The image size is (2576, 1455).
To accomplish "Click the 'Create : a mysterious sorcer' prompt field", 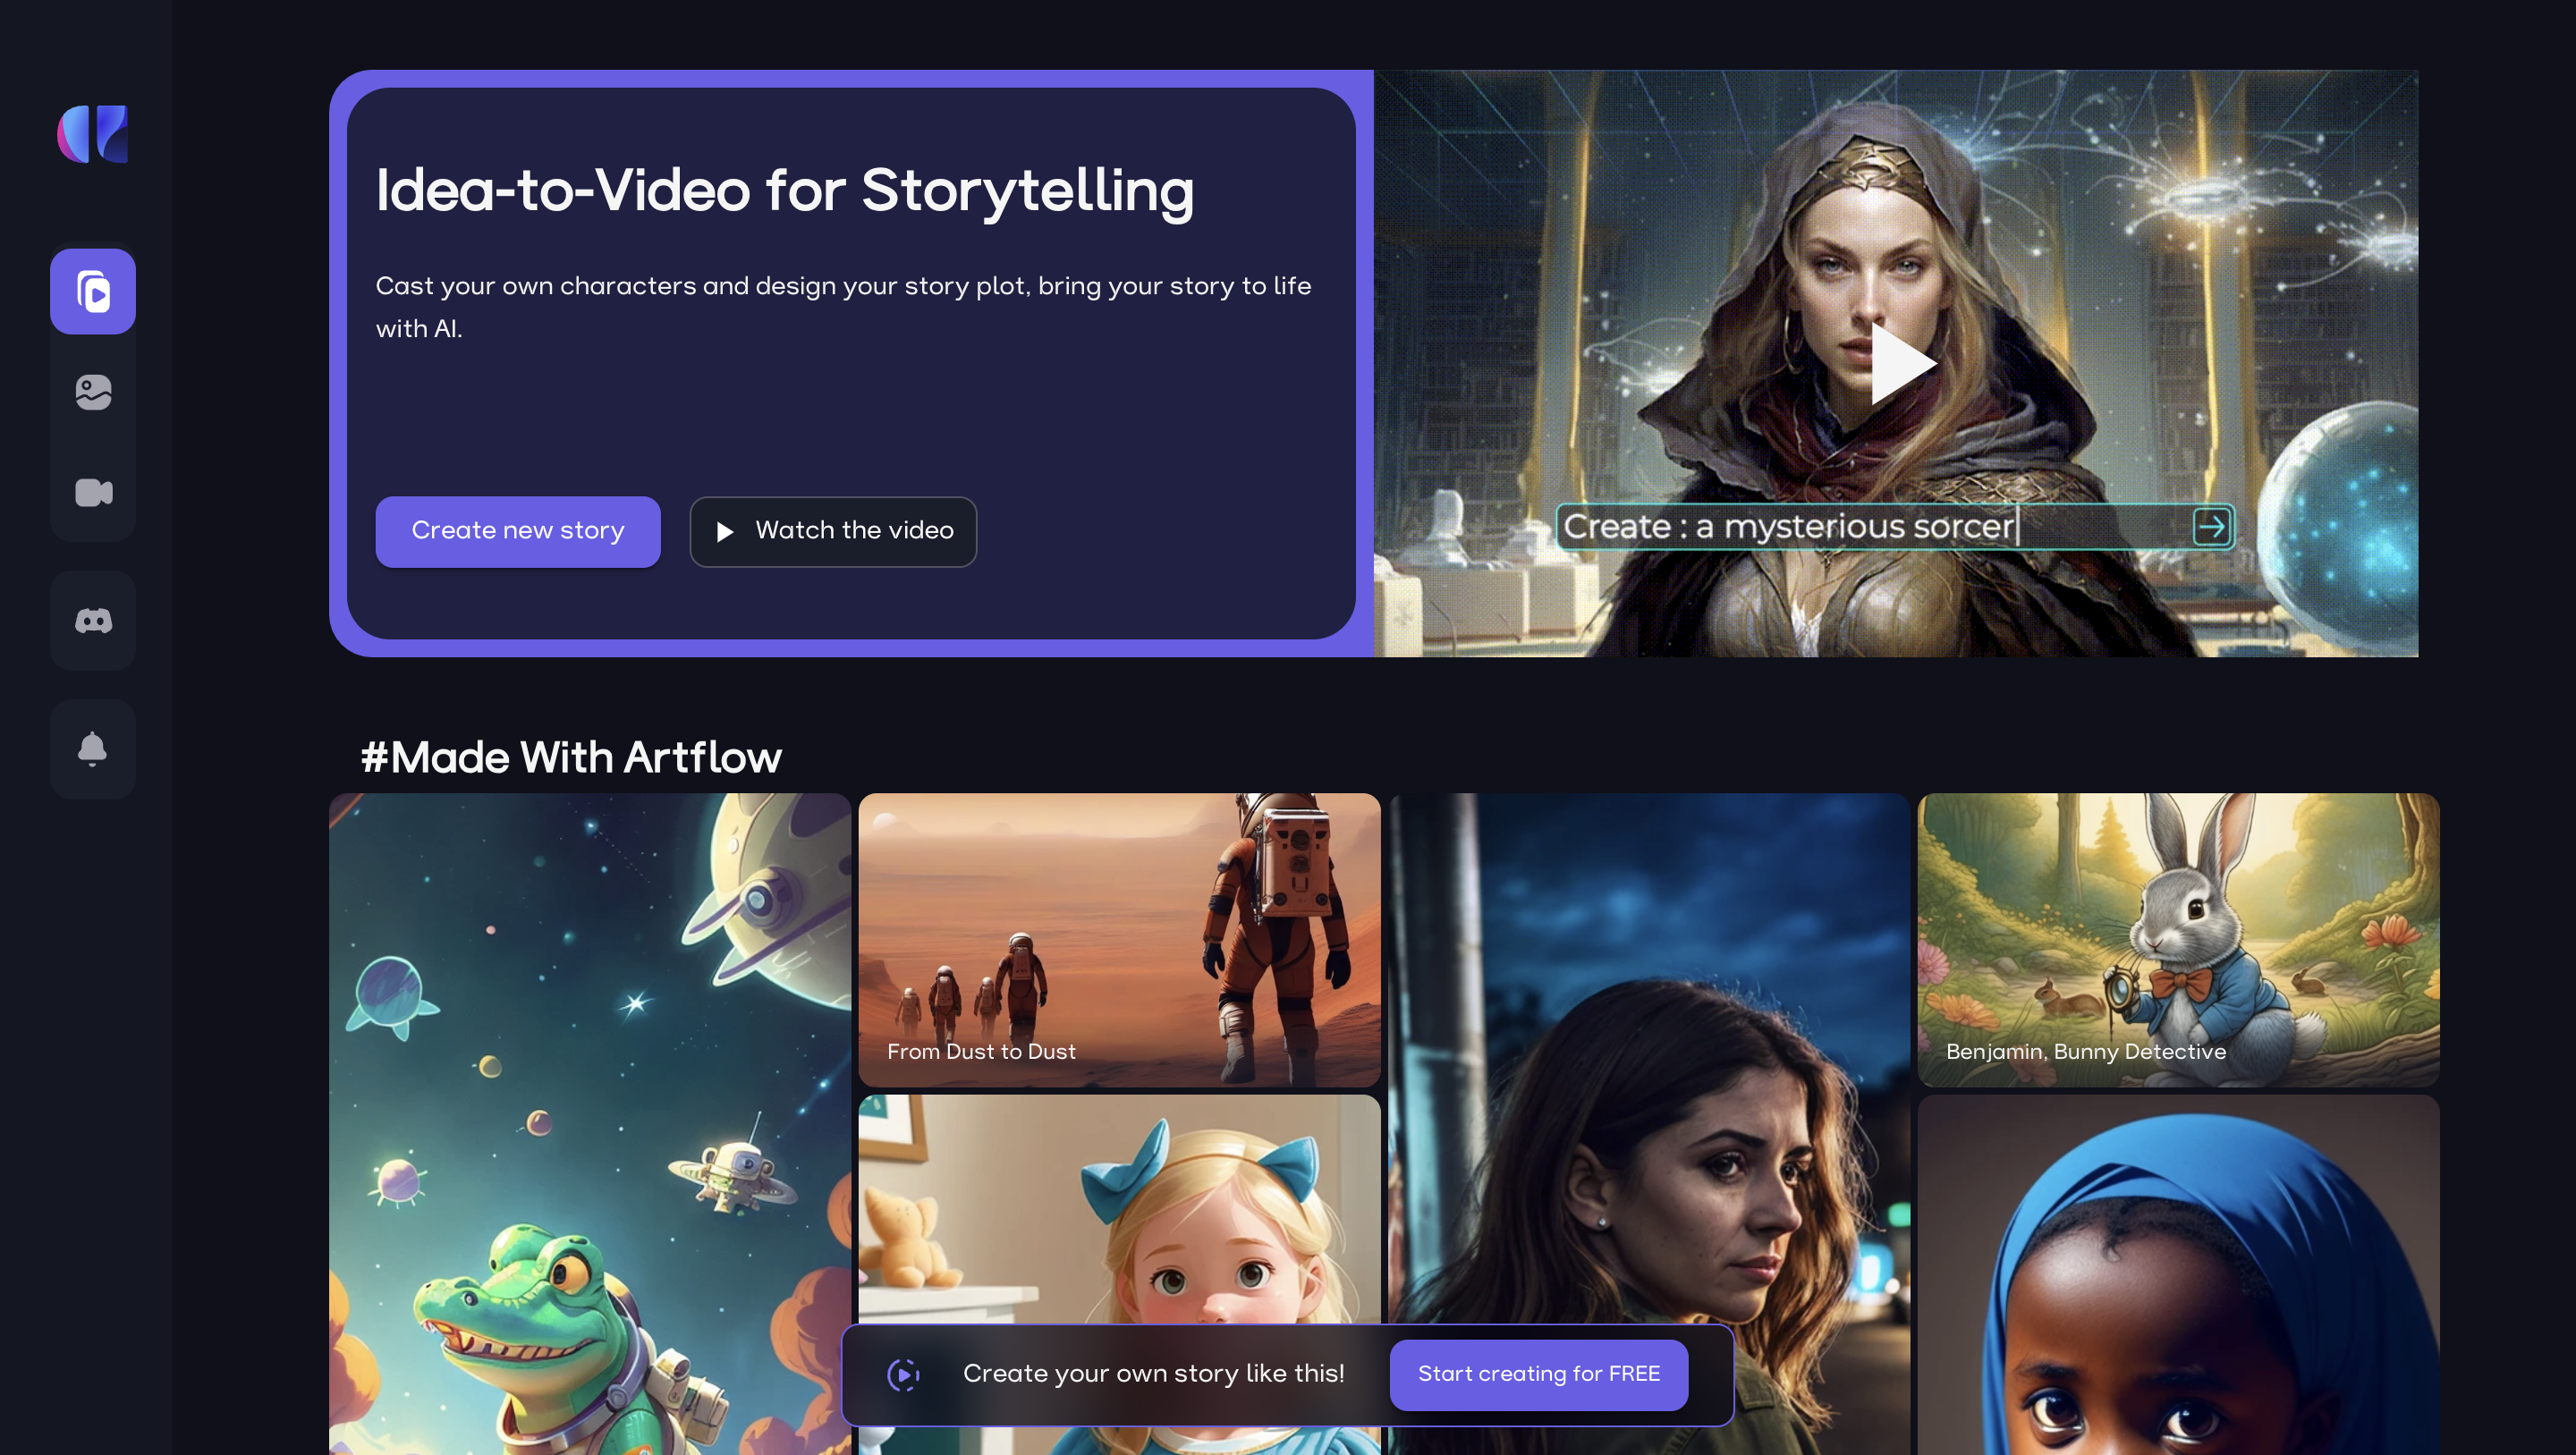I will [x=1895, y=526].
